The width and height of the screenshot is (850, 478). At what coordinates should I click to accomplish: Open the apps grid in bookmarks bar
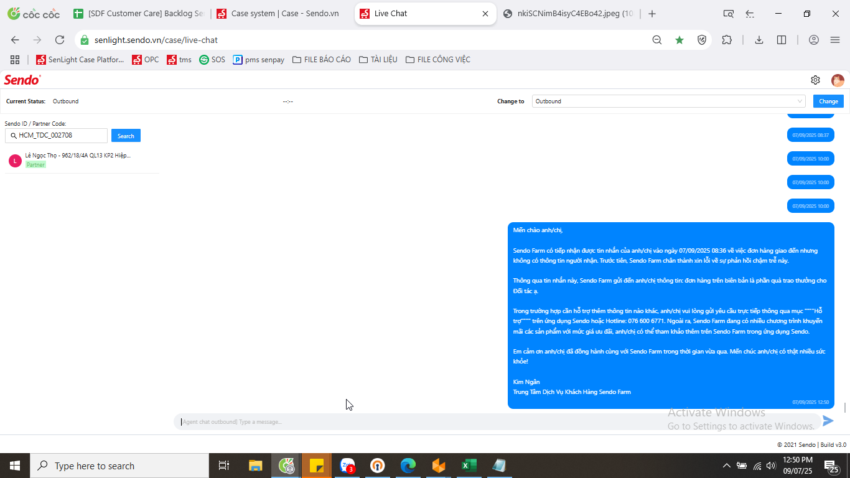click(x=15, y=60)
